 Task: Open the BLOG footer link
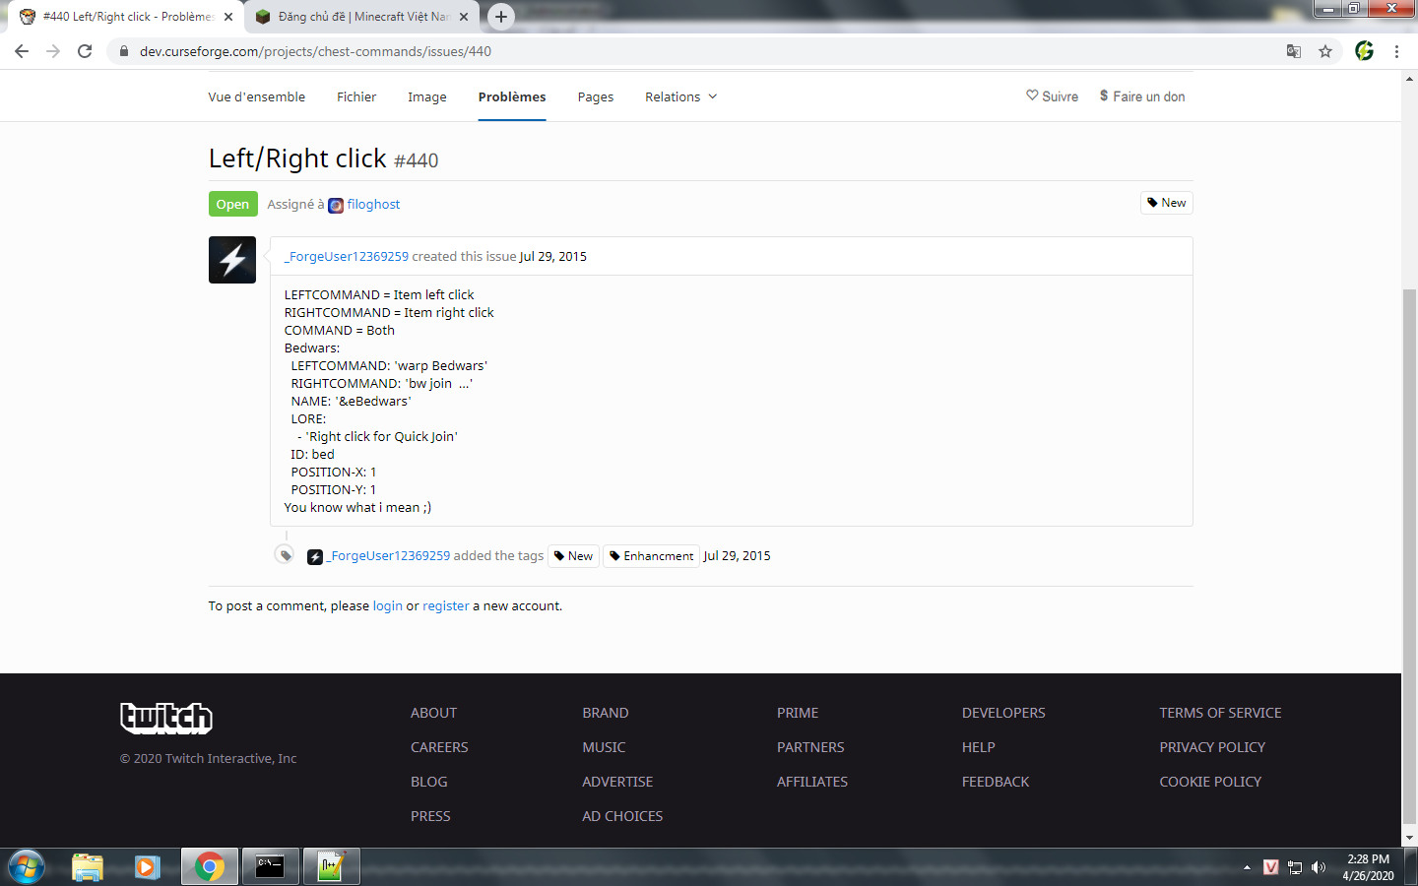click(x=429, y=782)
